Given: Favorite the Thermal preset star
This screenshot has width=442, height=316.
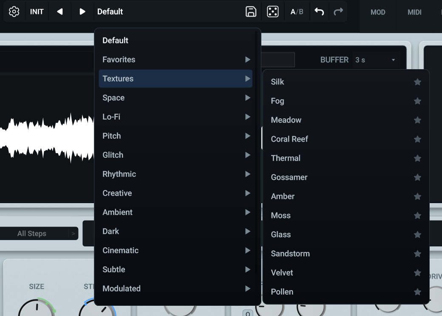Looking at the screenshot, I should tap(417, 158).
